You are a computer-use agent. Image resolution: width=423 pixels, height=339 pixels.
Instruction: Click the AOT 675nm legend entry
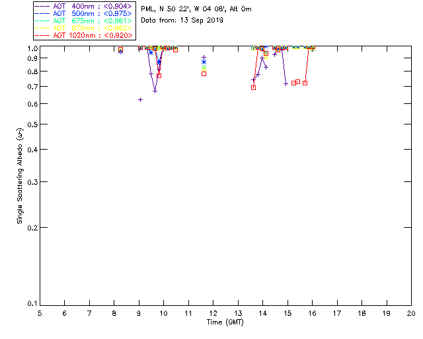click(x=83, y=21)
